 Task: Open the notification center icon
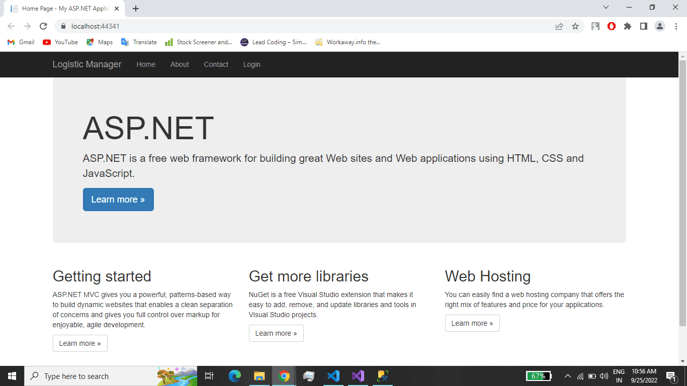pyautogui.click(x=671, y=376)
